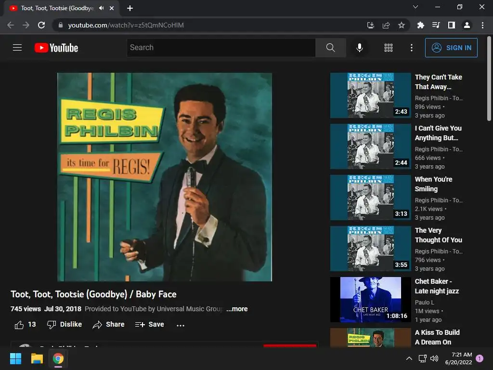This screenshot has width=493, height=370.
Task: Open Chrome three-dot menu
Action: tap(482, 25)
